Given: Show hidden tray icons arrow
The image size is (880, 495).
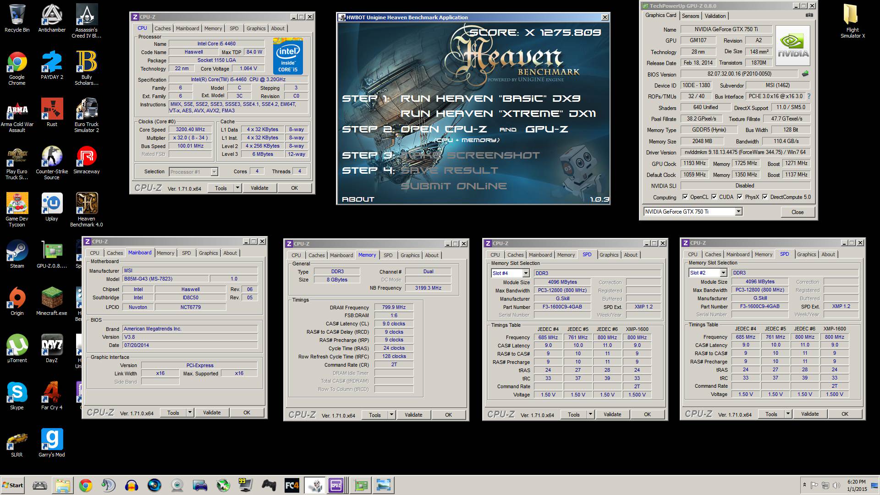Looking at the screenshot, I should (804, 485).
